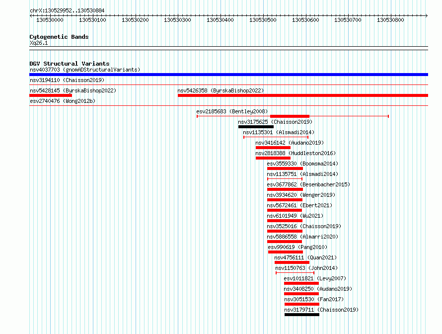This screenshot has height=334, width=442.
Task: Open nsv3051530 (Fan2017) label
Action: (x=314, y=299)
